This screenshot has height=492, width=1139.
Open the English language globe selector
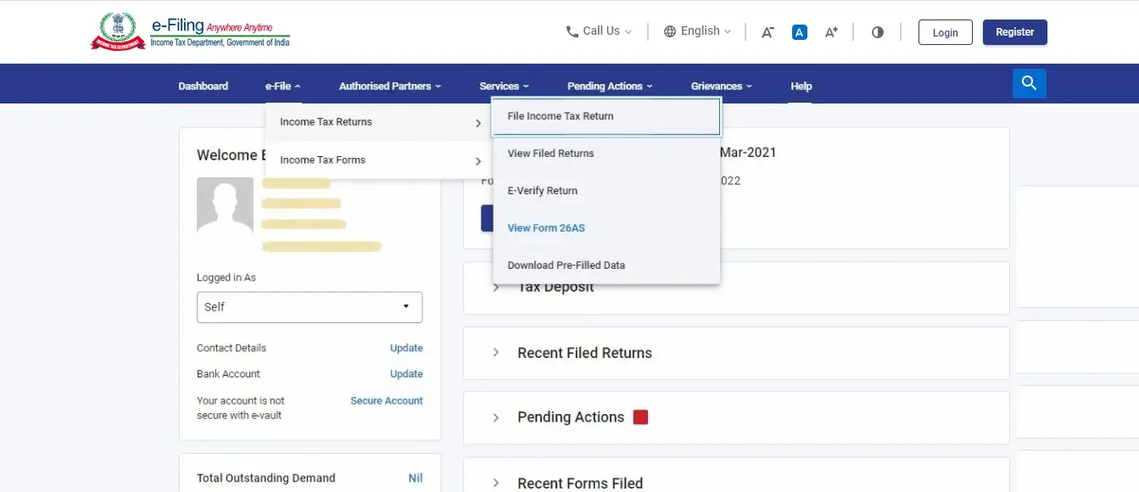click(696, 31)
